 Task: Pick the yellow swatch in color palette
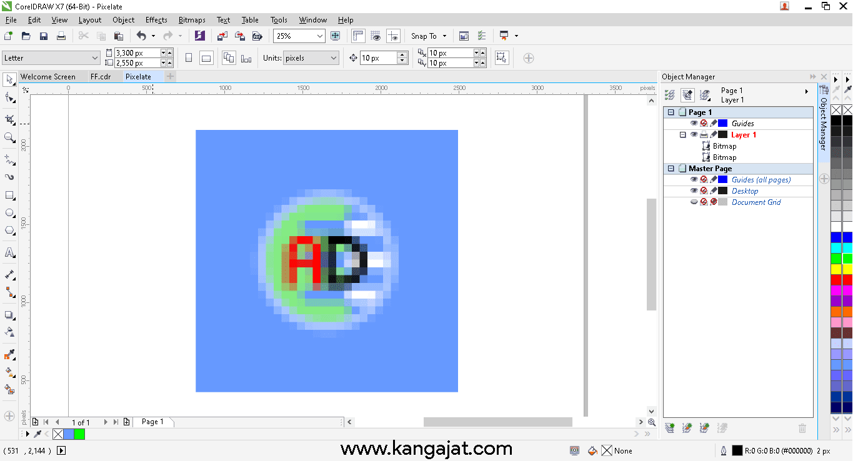point(836,269)
